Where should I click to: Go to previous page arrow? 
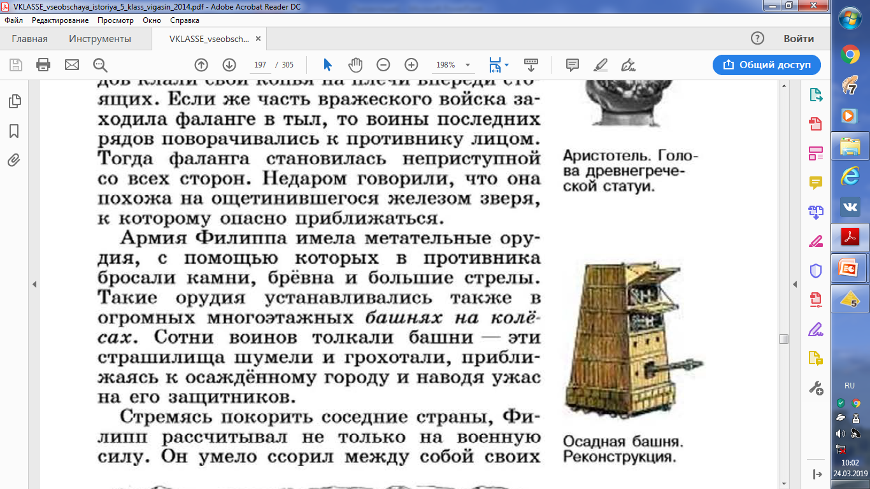click(x=201, y=64)
